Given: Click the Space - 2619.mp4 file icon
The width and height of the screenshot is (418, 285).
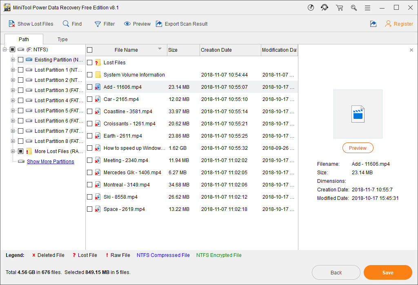Looking at the screenshot, I should point(98,209).
